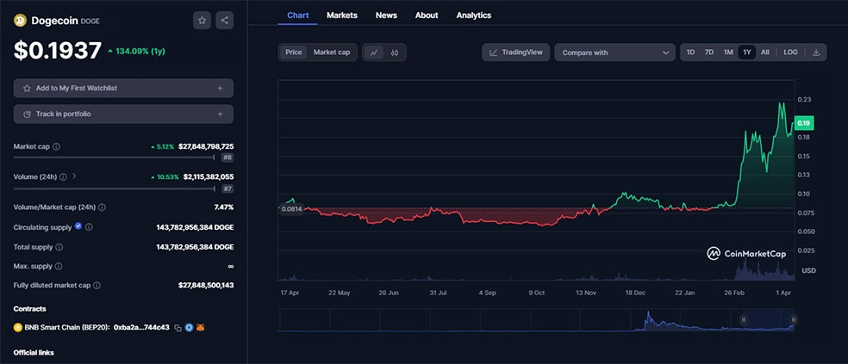Expand Volume (24h) chevron arrow

click(x=74, y=176)
